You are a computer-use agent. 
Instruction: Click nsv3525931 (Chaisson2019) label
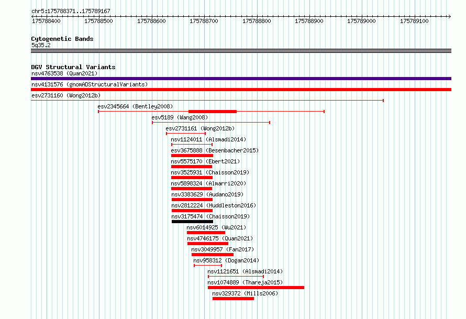pyautogui.click(x=210, y=172)
